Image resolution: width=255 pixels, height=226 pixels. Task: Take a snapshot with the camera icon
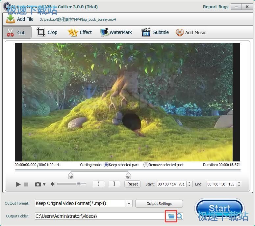pos(38,184)
